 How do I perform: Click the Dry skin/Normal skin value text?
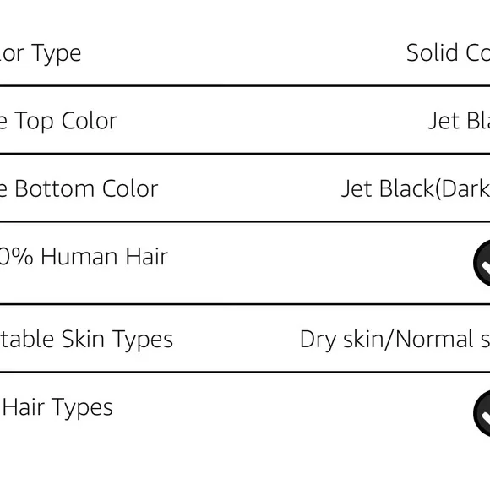[x=395, y=340]
